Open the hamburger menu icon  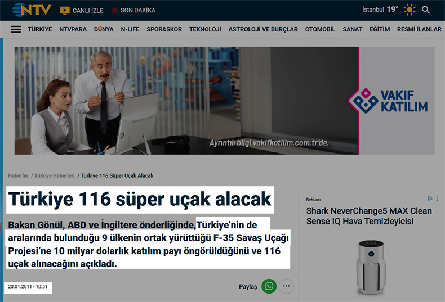click(x=16, y=29)
